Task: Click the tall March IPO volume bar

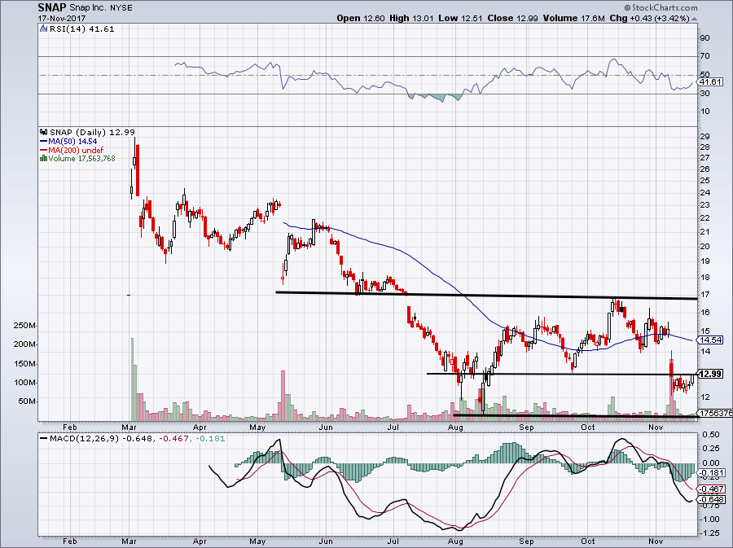Action: tap(132, 379)
